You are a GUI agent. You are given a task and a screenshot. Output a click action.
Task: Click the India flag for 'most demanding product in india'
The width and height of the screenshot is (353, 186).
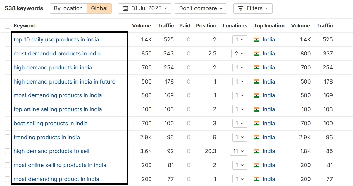(x=257, y=179)
